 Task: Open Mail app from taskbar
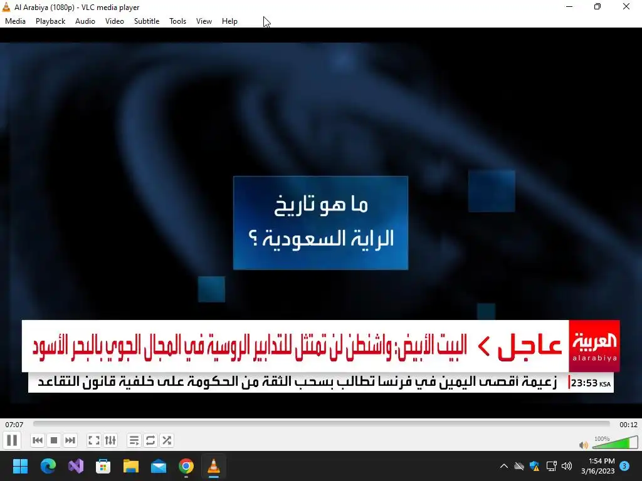click(159, 466)
